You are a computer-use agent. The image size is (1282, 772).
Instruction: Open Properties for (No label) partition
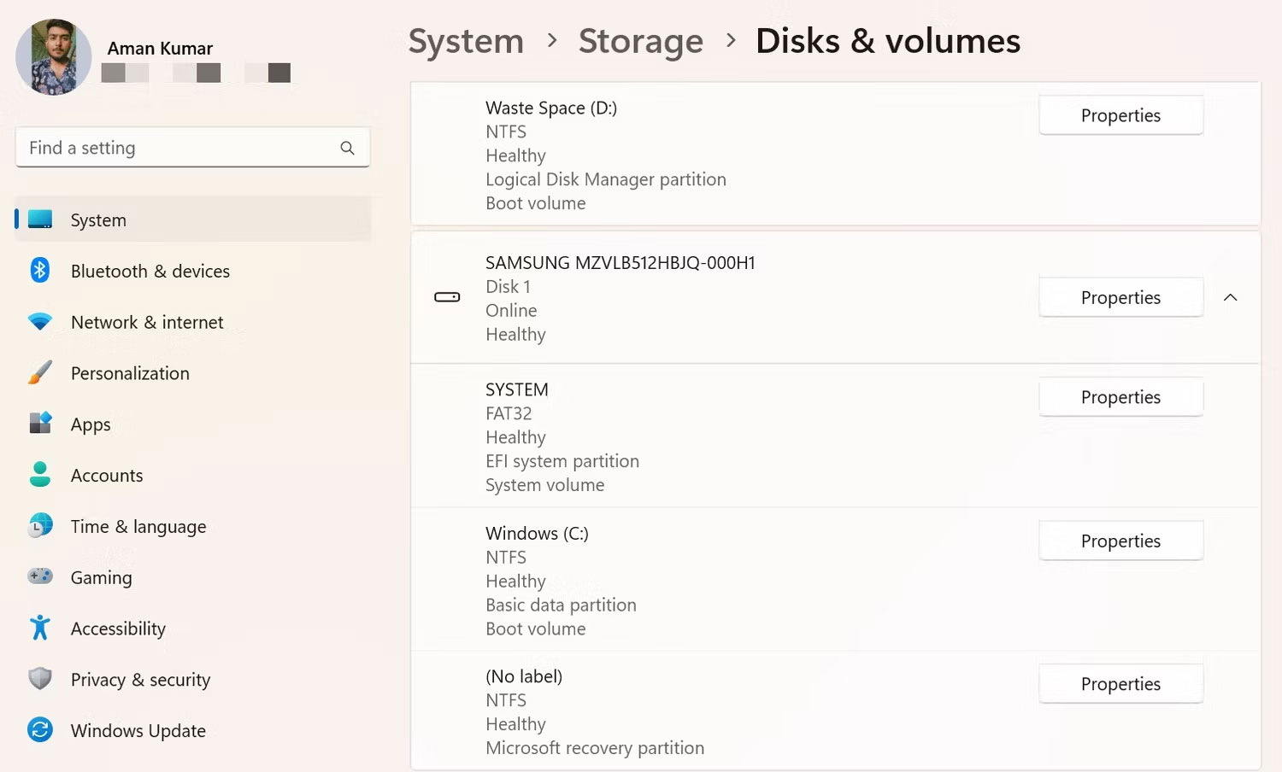coord(1120,684)
